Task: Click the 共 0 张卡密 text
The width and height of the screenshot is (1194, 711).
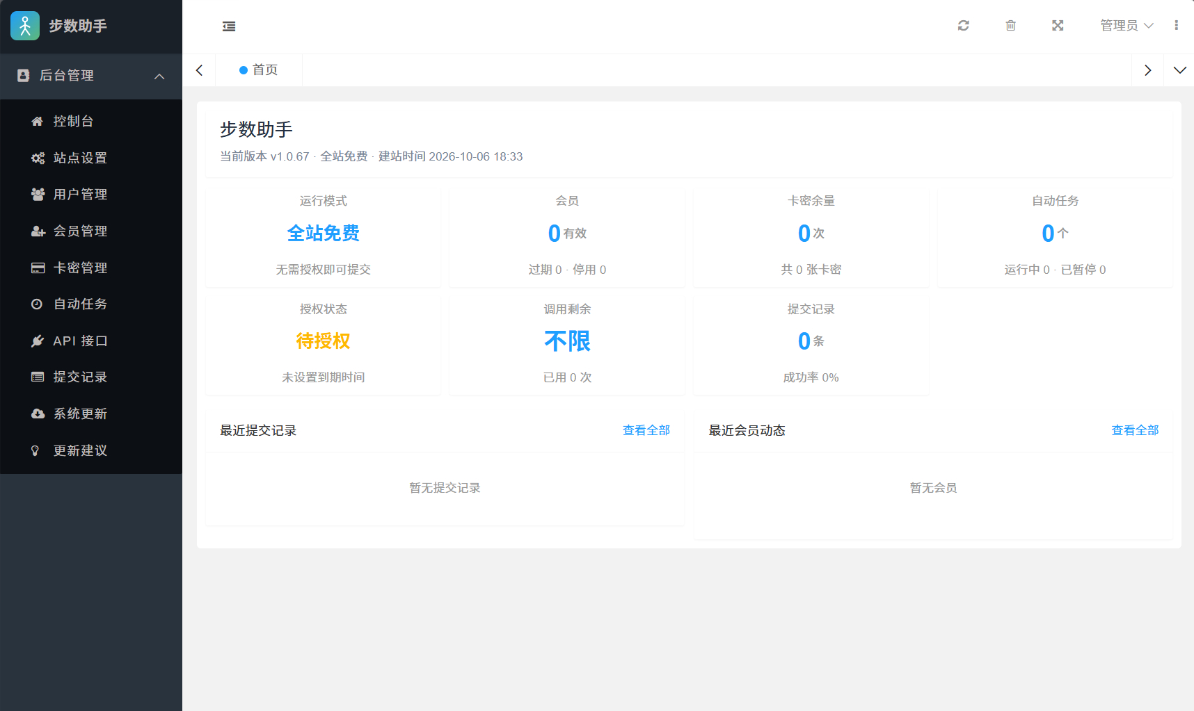Action: pos(811,270)
